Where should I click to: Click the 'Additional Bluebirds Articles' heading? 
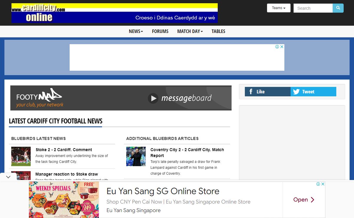162,138
